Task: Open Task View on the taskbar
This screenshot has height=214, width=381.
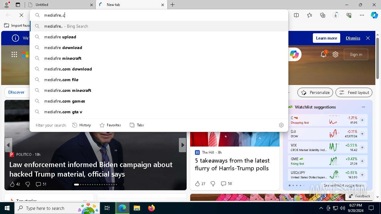Action: (107, 208)
